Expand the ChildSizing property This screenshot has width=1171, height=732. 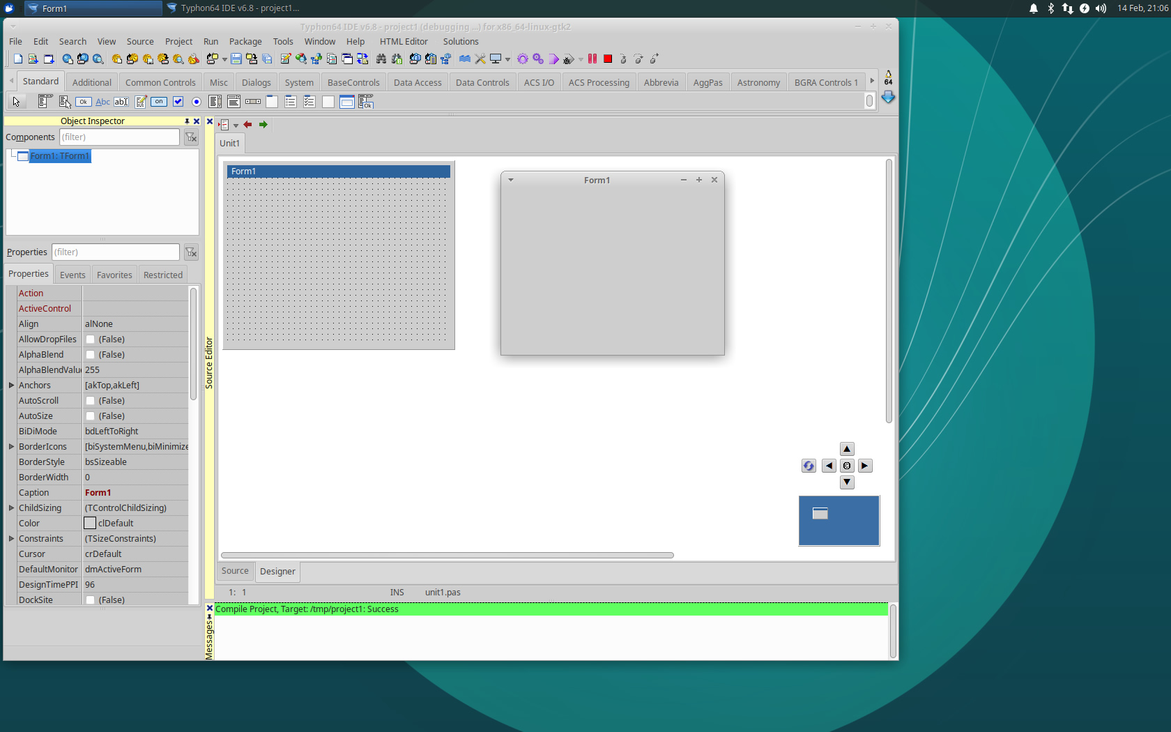click(11, 508)
